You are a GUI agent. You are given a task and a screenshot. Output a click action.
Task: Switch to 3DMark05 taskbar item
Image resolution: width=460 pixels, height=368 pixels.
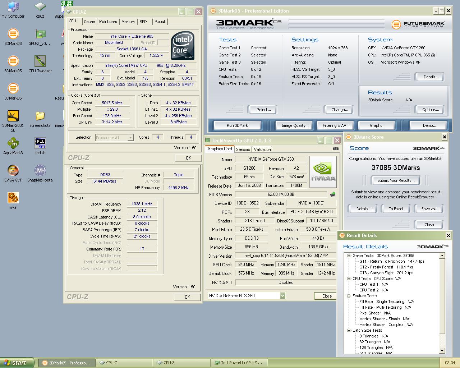pos(66,363)
